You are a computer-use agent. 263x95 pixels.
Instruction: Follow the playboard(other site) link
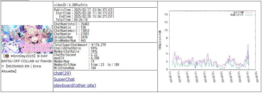pos(75,86)
